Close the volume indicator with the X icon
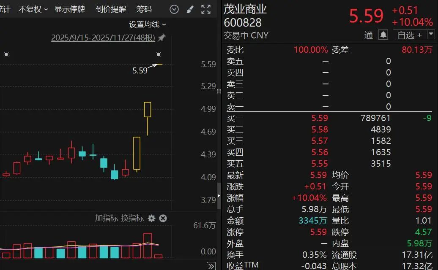 163,219
